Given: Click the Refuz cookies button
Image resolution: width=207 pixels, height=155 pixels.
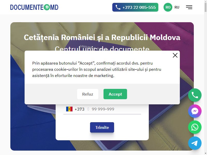Looking at the screenshot, I should 88,94.
